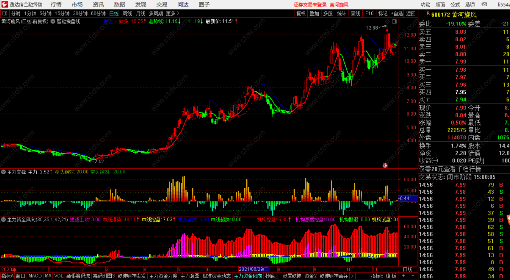Select the 抄底王 indicator tab
510x280 pixels.
(x=272, y=276)
